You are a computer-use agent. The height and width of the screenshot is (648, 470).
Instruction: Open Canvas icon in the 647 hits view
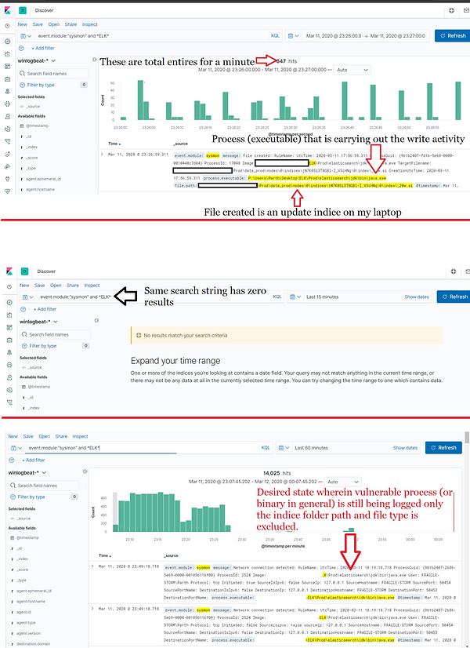click(7, 78)
